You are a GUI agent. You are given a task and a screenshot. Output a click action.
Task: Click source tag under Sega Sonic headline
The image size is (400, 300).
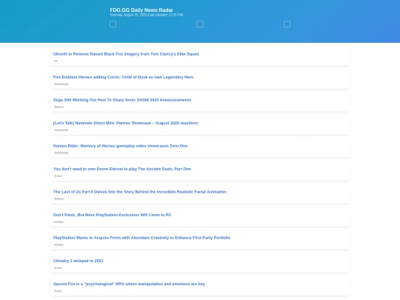click(x=59, y=107)
